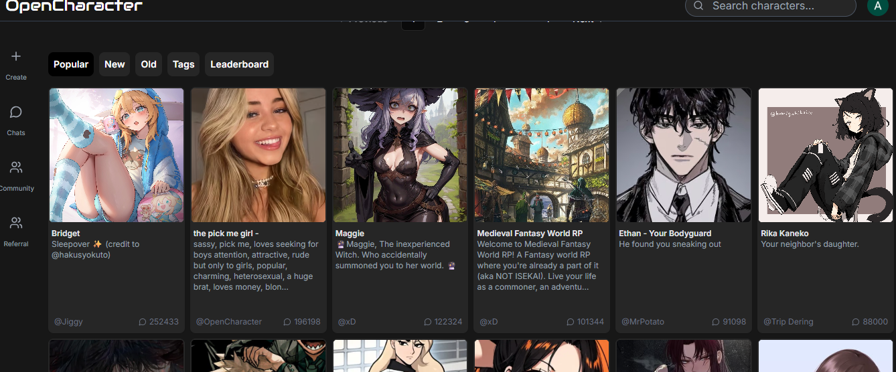Open Ethan - Your Bodyguard character image
This screenshot has width=896, height=372.
coord(684,155)
